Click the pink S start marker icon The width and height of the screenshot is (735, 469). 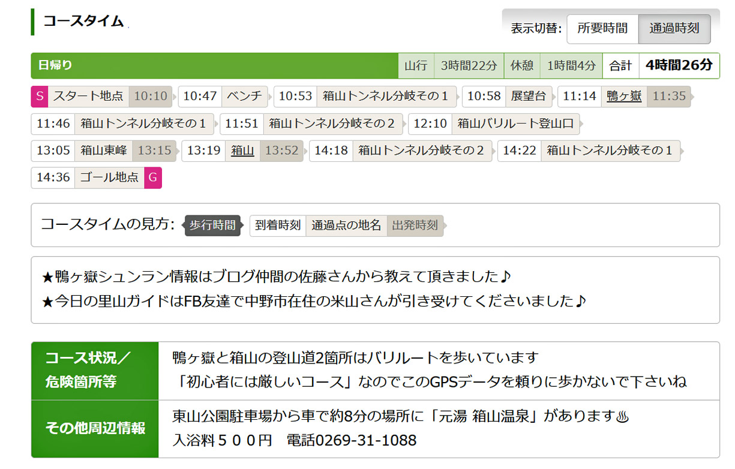pyautogui.click(x=39, y=96)
